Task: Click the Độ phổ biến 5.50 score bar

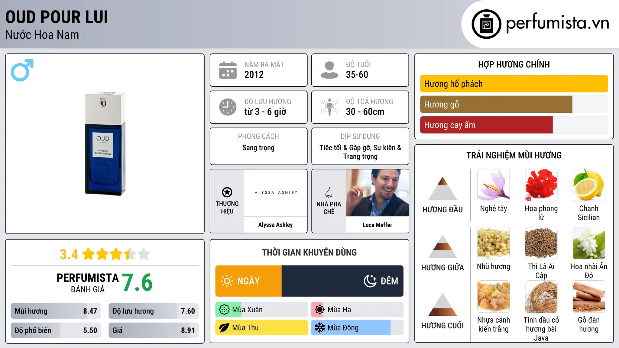Action: click(56, 330)
